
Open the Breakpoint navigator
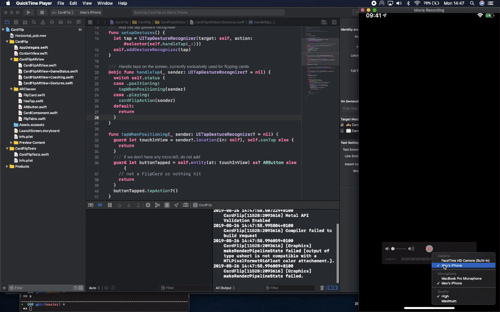tap(69, 22)
